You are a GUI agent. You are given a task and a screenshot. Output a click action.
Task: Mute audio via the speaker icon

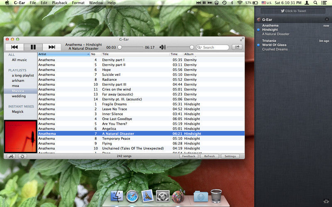[x=162, y=47]
